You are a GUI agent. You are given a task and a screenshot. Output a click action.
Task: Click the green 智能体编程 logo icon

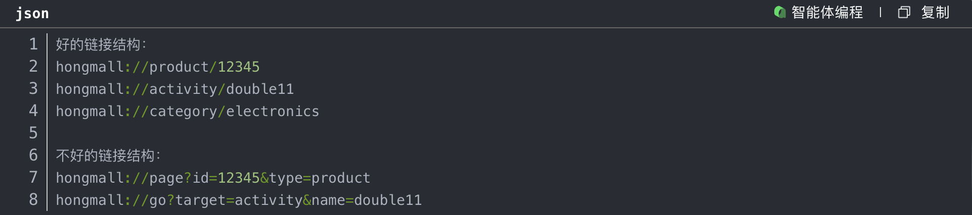pos(779,12)
